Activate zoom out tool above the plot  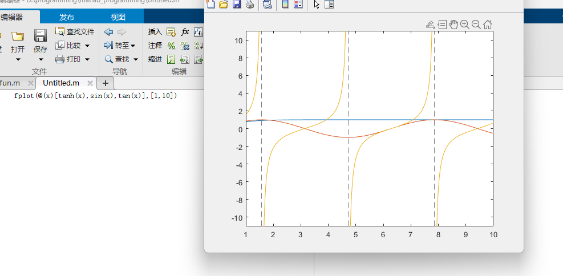tap(476, 25)
